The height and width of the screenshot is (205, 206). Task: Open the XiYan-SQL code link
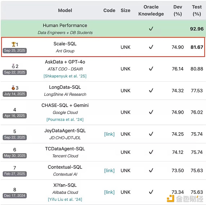click(109, 192)
